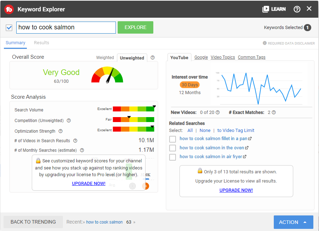This screenshot has height=231, width=319.
Task: Toggle the checkbox beside the keyword input
Action: click(9, 28)
